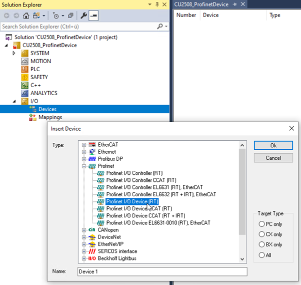Viewport: 301px width, 285px height.
Task: Click the PLC node icon
Action: tap(25, 69)
